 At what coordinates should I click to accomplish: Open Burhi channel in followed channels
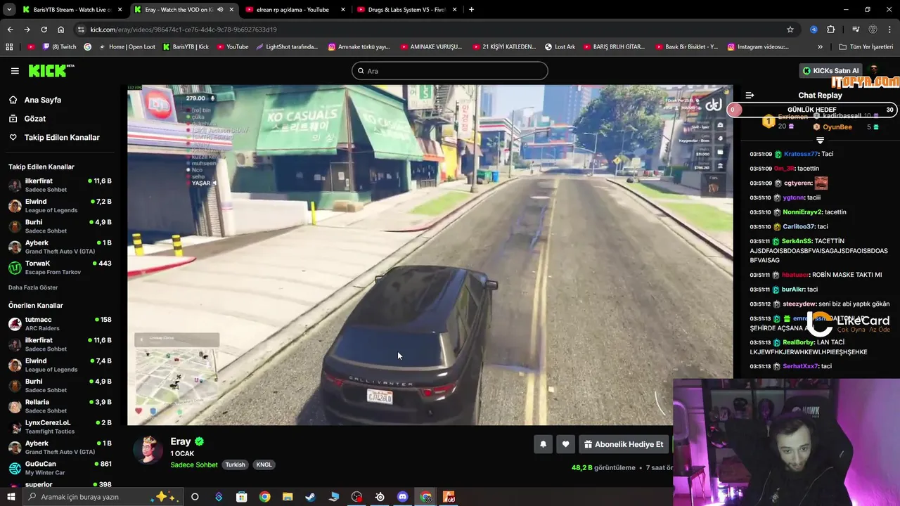[60, 226]
